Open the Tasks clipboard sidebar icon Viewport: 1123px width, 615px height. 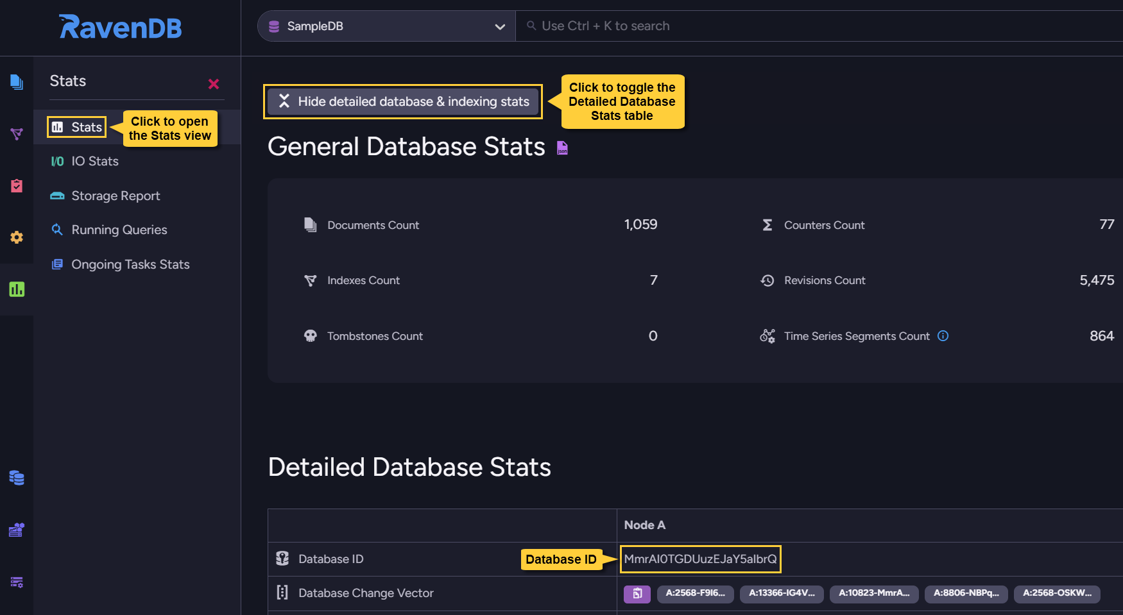17,185
